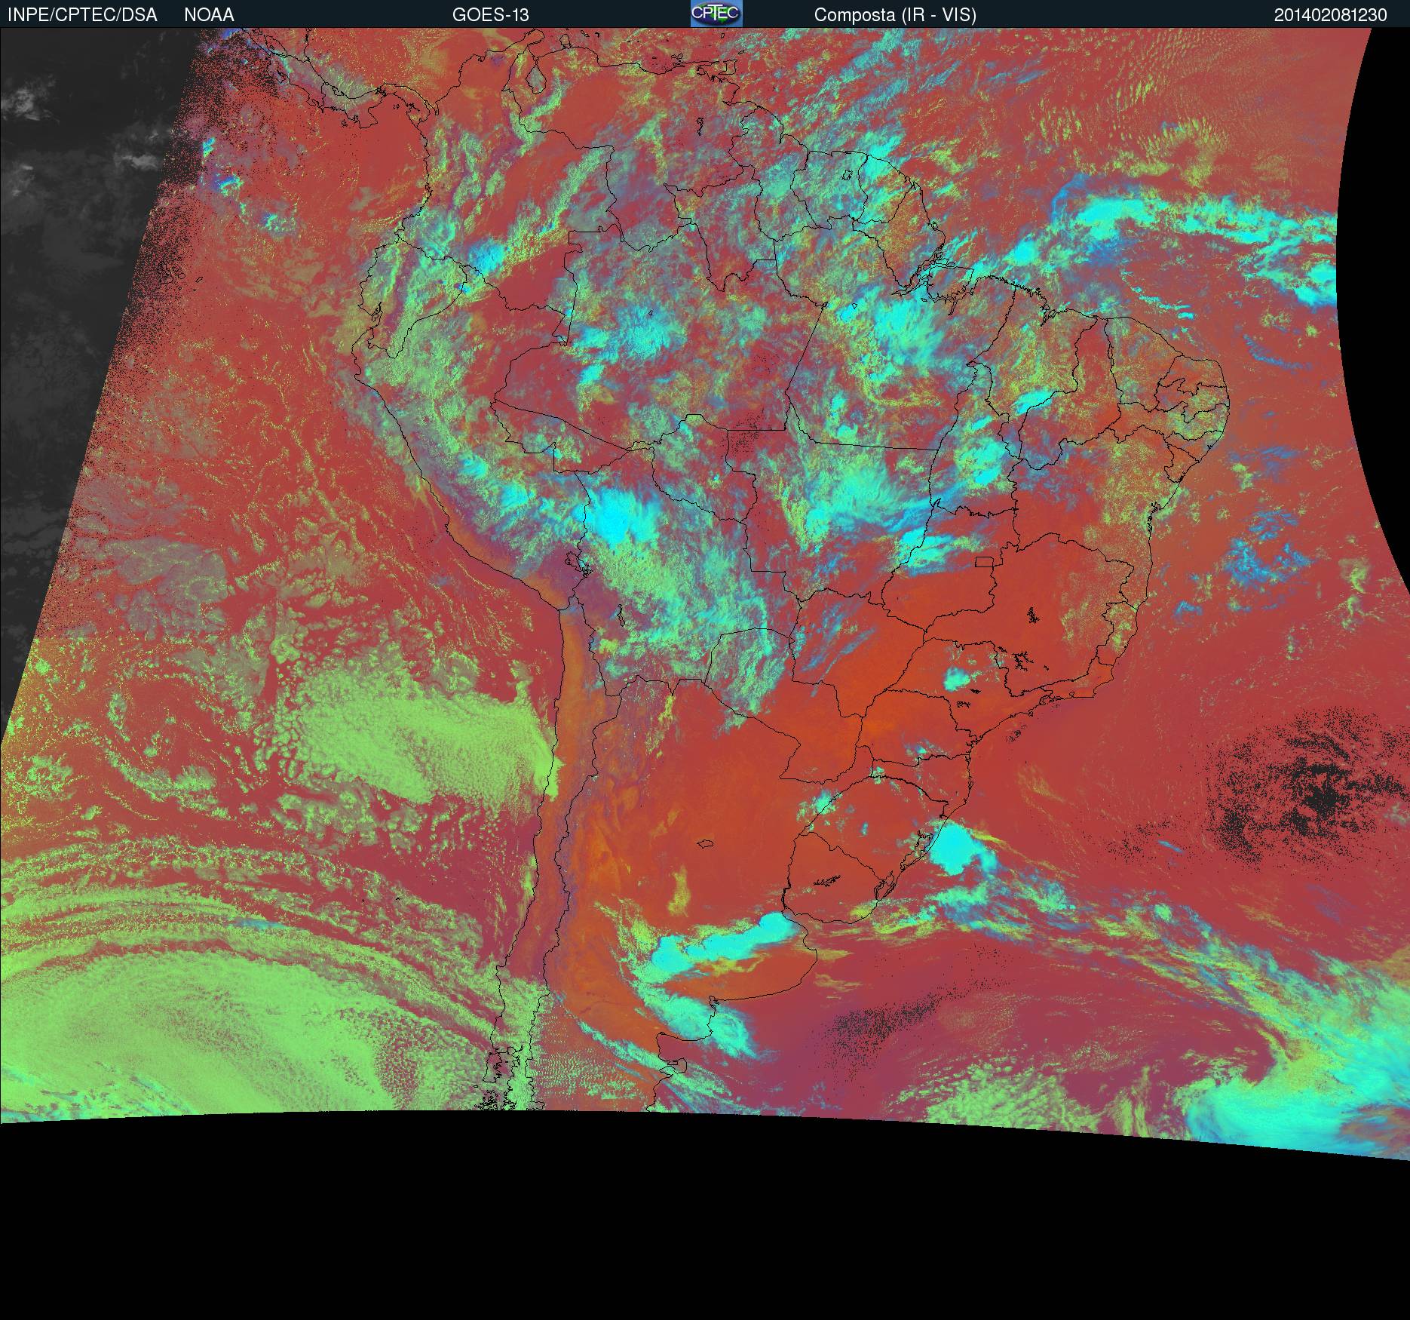The width and height of the screenshot is (1410, 1320).
Task: Click the 201402081230 timestamp
Action: pos(1331,15)
